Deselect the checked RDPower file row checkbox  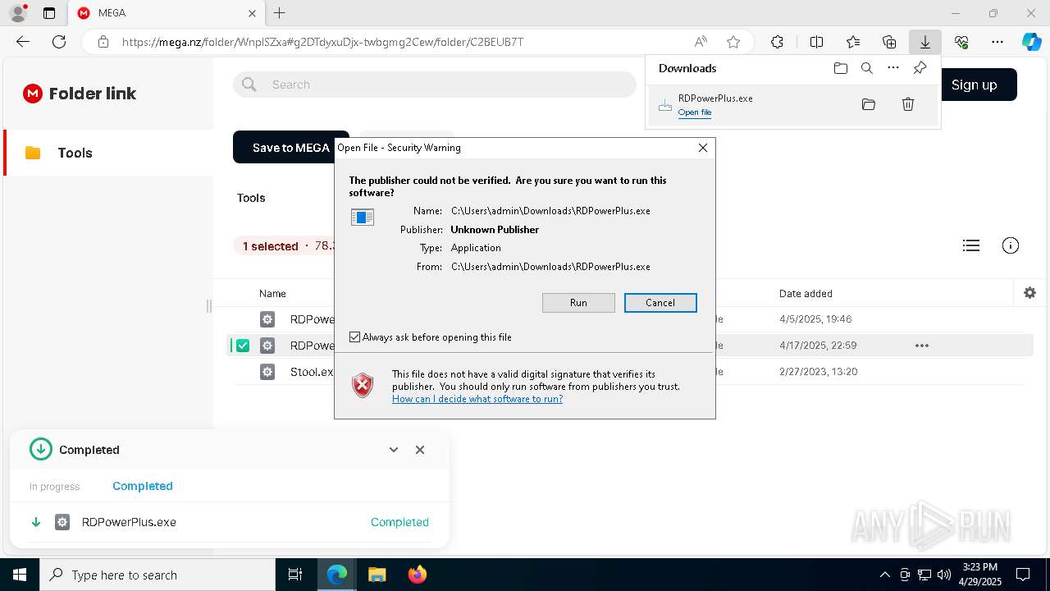point(243,346)
